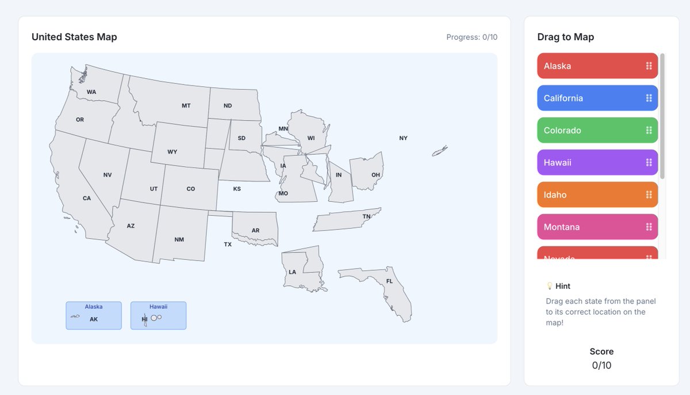This screenshot has width=690, height=395.
Task: Click the KS Kansas label
Action: point(237,189)
